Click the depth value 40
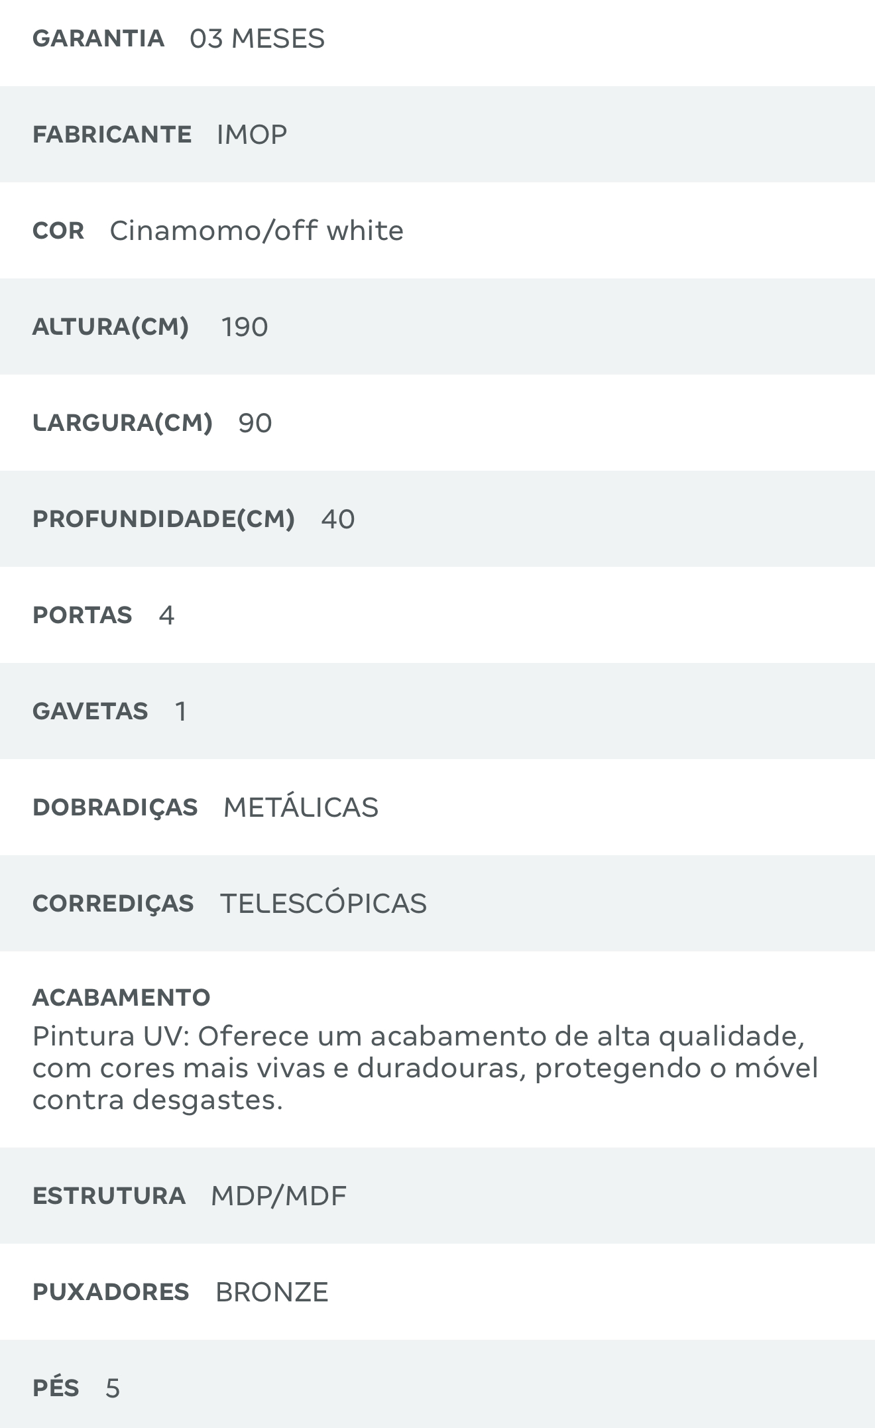 click(x=338, y=519)
